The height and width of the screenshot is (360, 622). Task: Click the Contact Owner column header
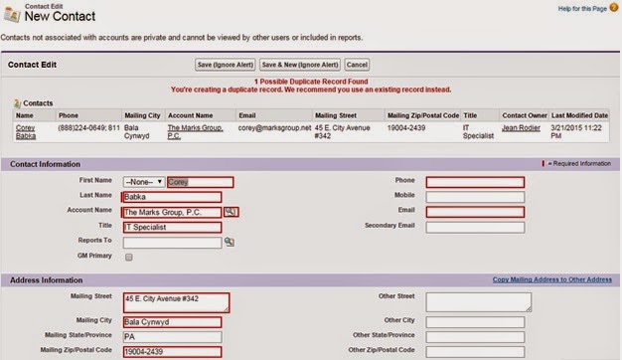click(x=525, y=115)
